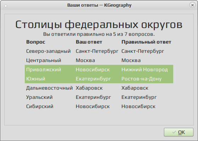Click correct answer in the Северо-западный row

point(143,51)
